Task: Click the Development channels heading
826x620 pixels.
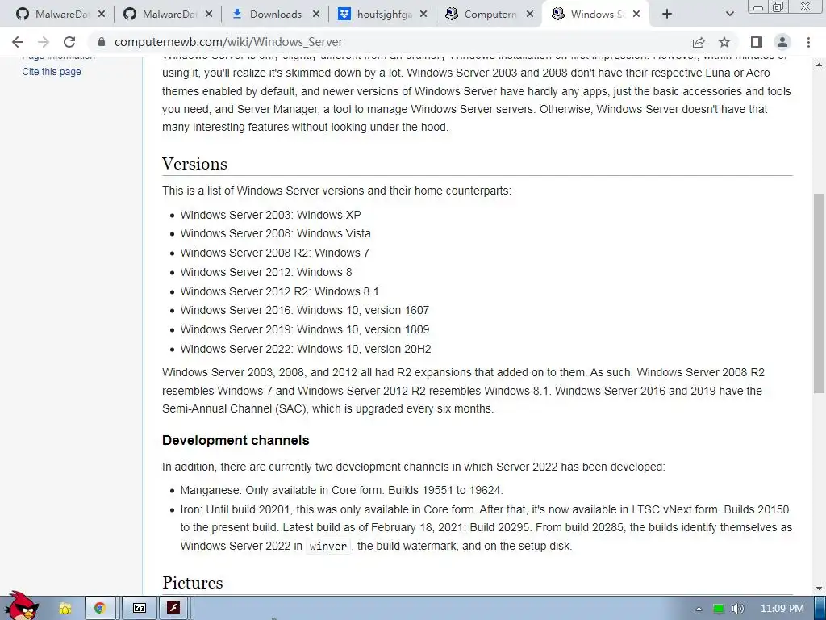Action: tap(236, 440)
